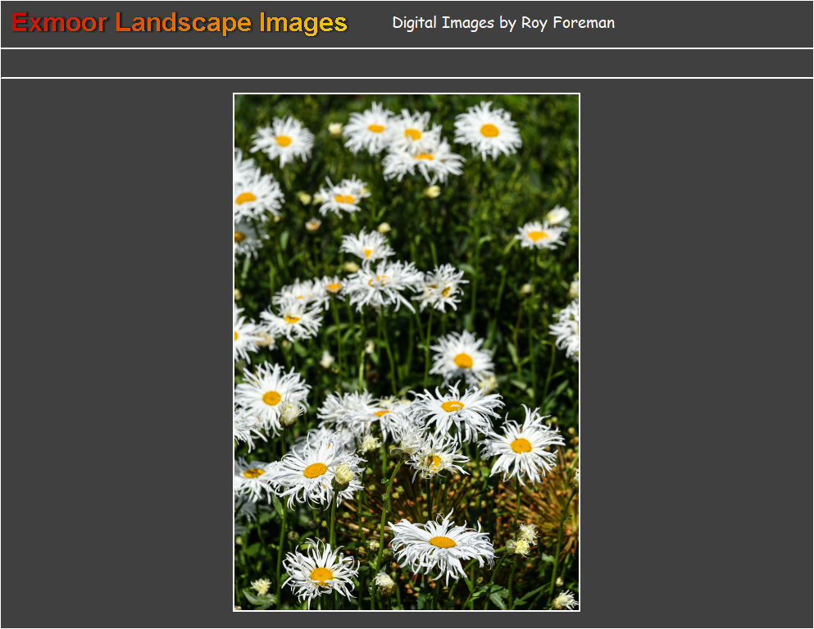Click the white line under the header
This screenshot has width=814, height=629.
(x=407, y=48)
